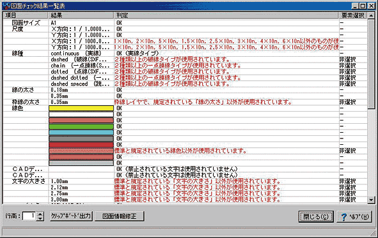Click the 項目 column header

pos(26,15)
